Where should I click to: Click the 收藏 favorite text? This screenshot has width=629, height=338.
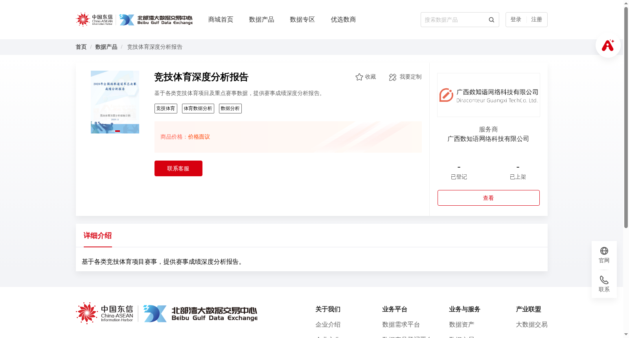pos(370,77)
